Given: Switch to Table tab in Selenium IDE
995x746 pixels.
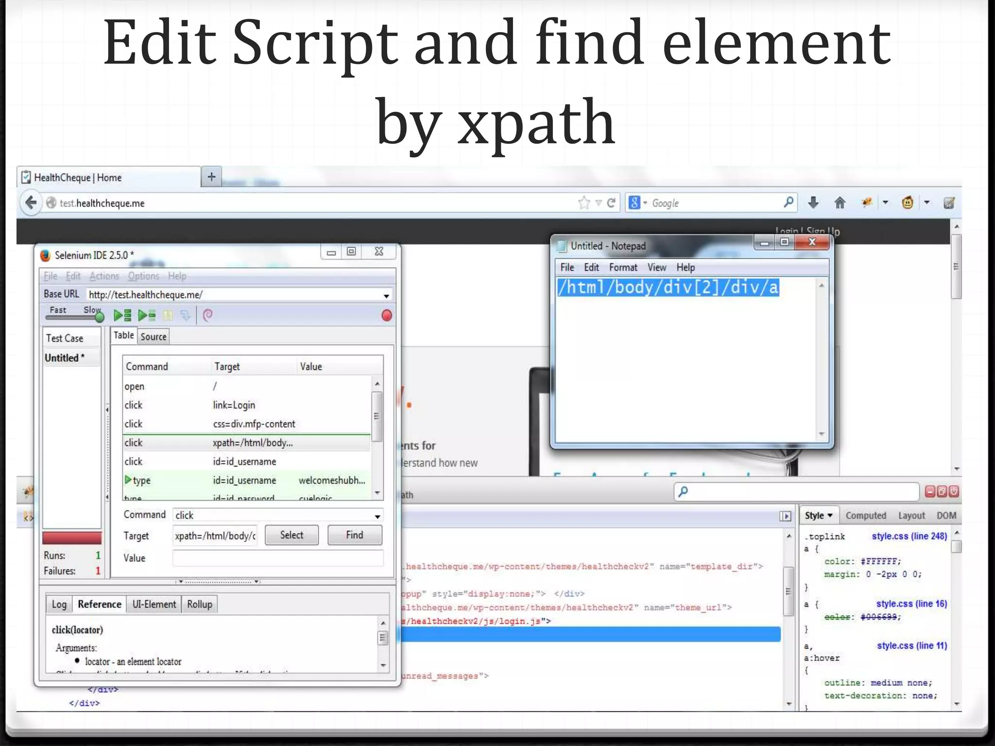Looking at the screenshot, I should (123, 335).
